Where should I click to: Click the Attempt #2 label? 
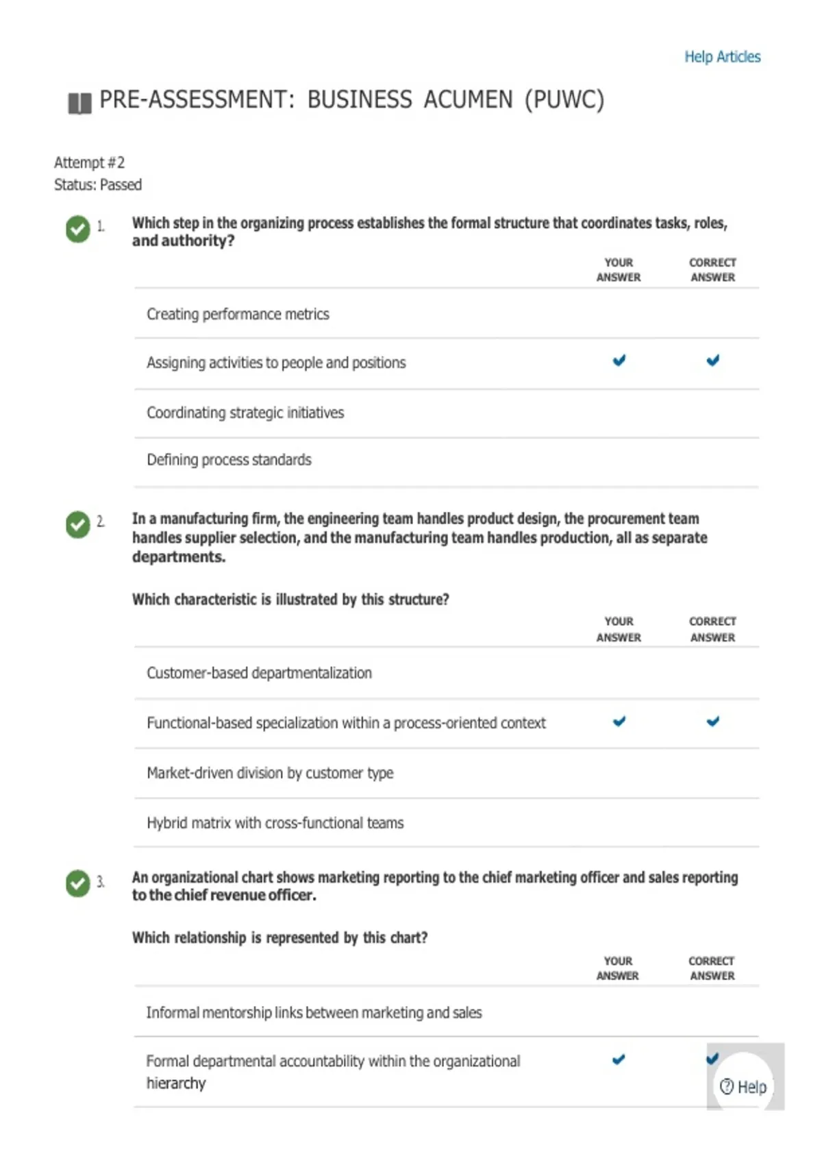click(90, 162)
